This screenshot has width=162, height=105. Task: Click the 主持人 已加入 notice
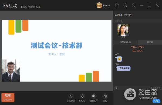(137, 47)
